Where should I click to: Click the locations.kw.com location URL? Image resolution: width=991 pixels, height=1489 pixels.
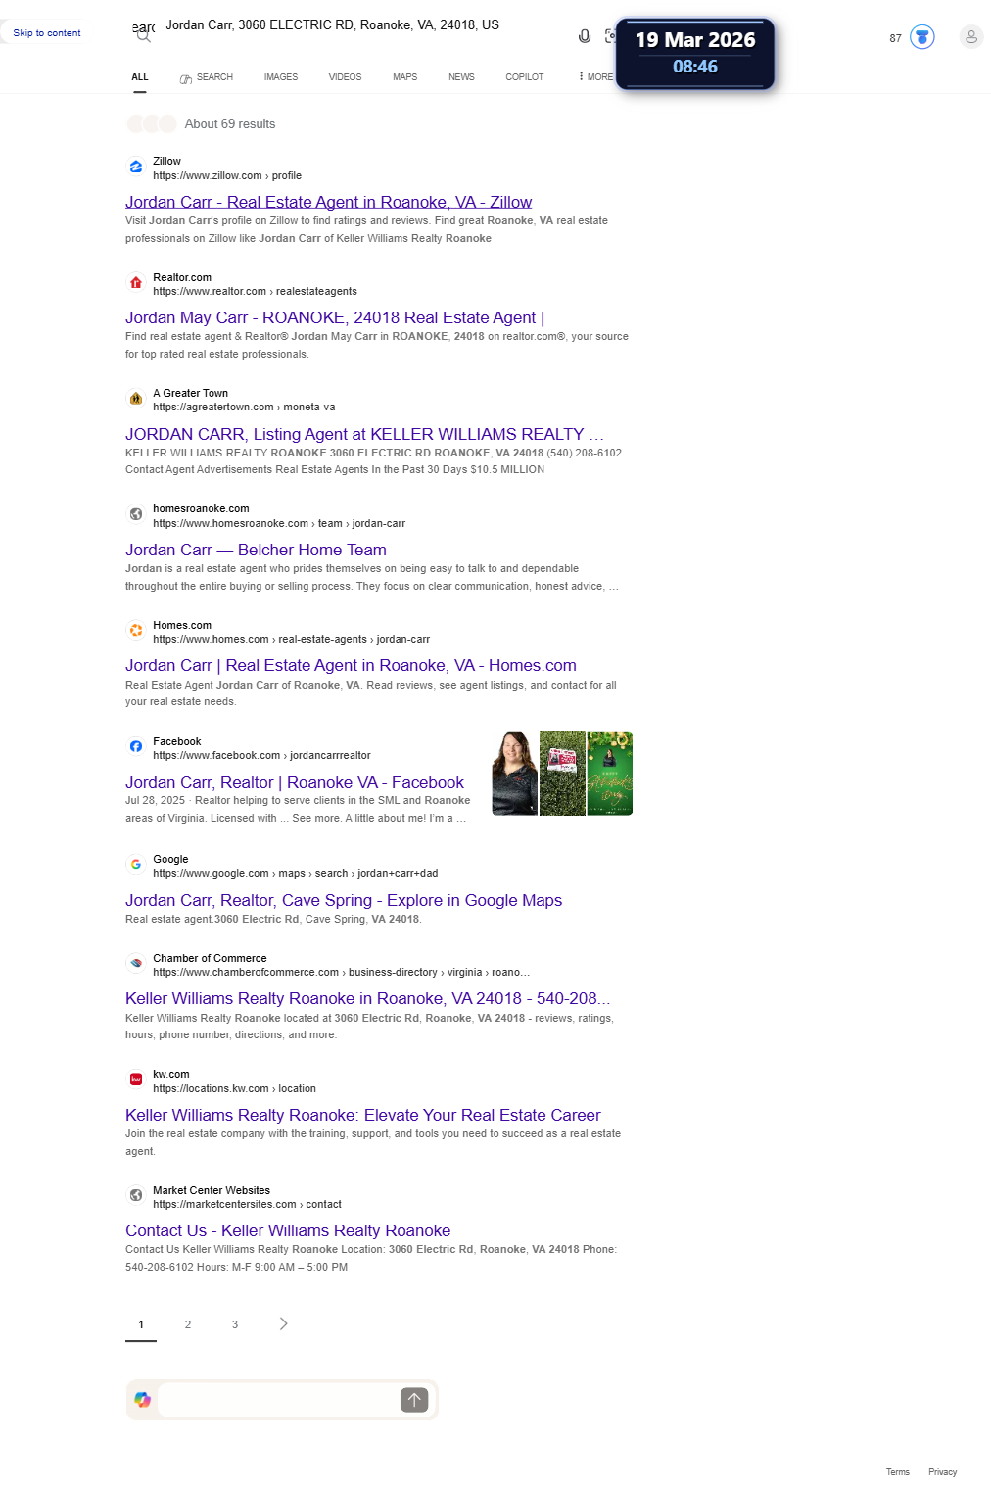pos(234,1089)
